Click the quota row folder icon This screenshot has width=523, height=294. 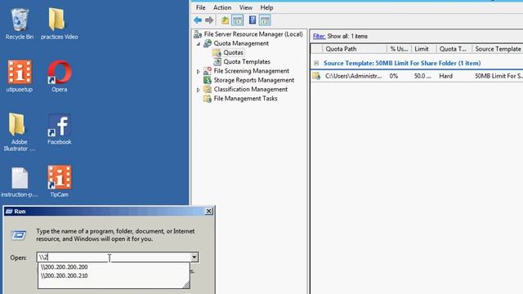click(316, 76)
